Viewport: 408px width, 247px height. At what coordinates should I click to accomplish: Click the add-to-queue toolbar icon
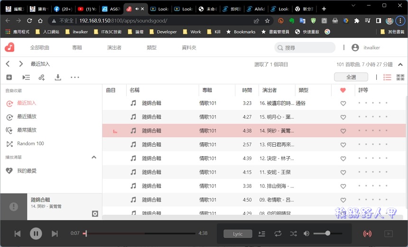coord(26,77)
